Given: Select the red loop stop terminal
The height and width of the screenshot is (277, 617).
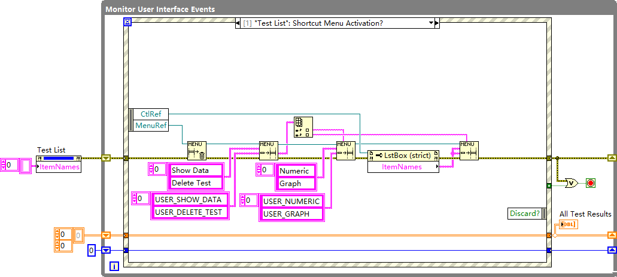Looking at the screenshot, I should click(x=591, y=183).
